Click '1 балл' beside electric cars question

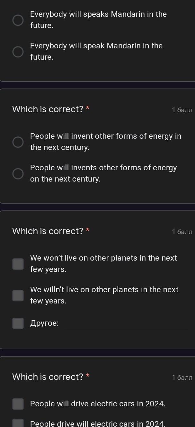tap(182, 378)
